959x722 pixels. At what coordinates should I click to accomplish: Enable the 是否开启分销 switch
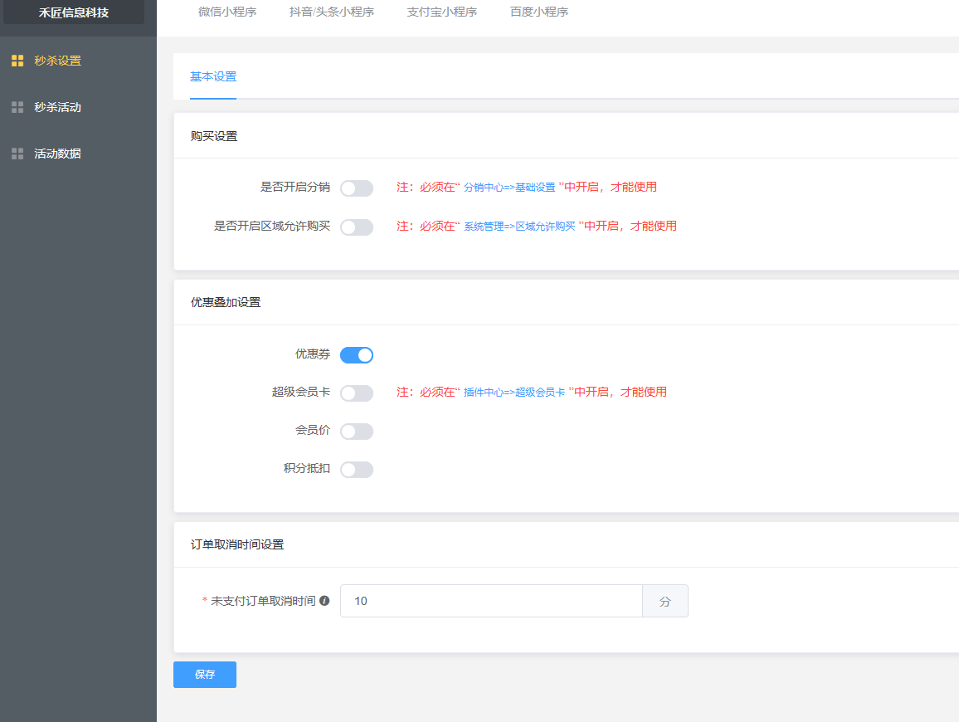coord(357,188)
